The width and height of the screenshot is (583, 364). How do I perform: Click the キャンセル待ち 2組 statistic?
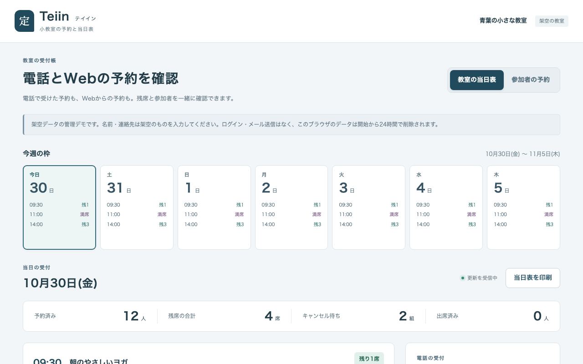point(358,316)
